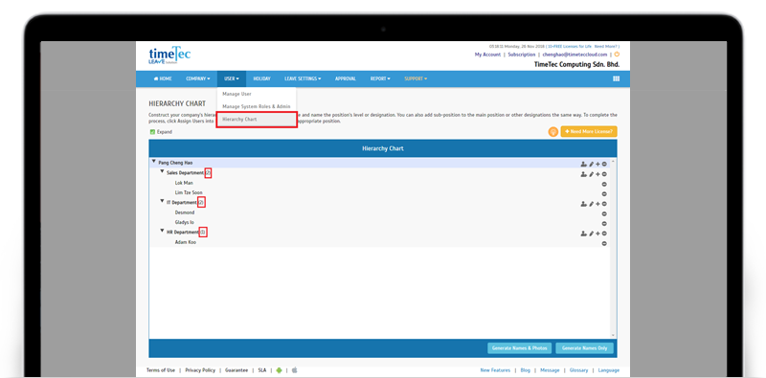This screenshot has width=766, height=378.
Task: Click the plus icon on HR Department row
Action: [597, 233]
